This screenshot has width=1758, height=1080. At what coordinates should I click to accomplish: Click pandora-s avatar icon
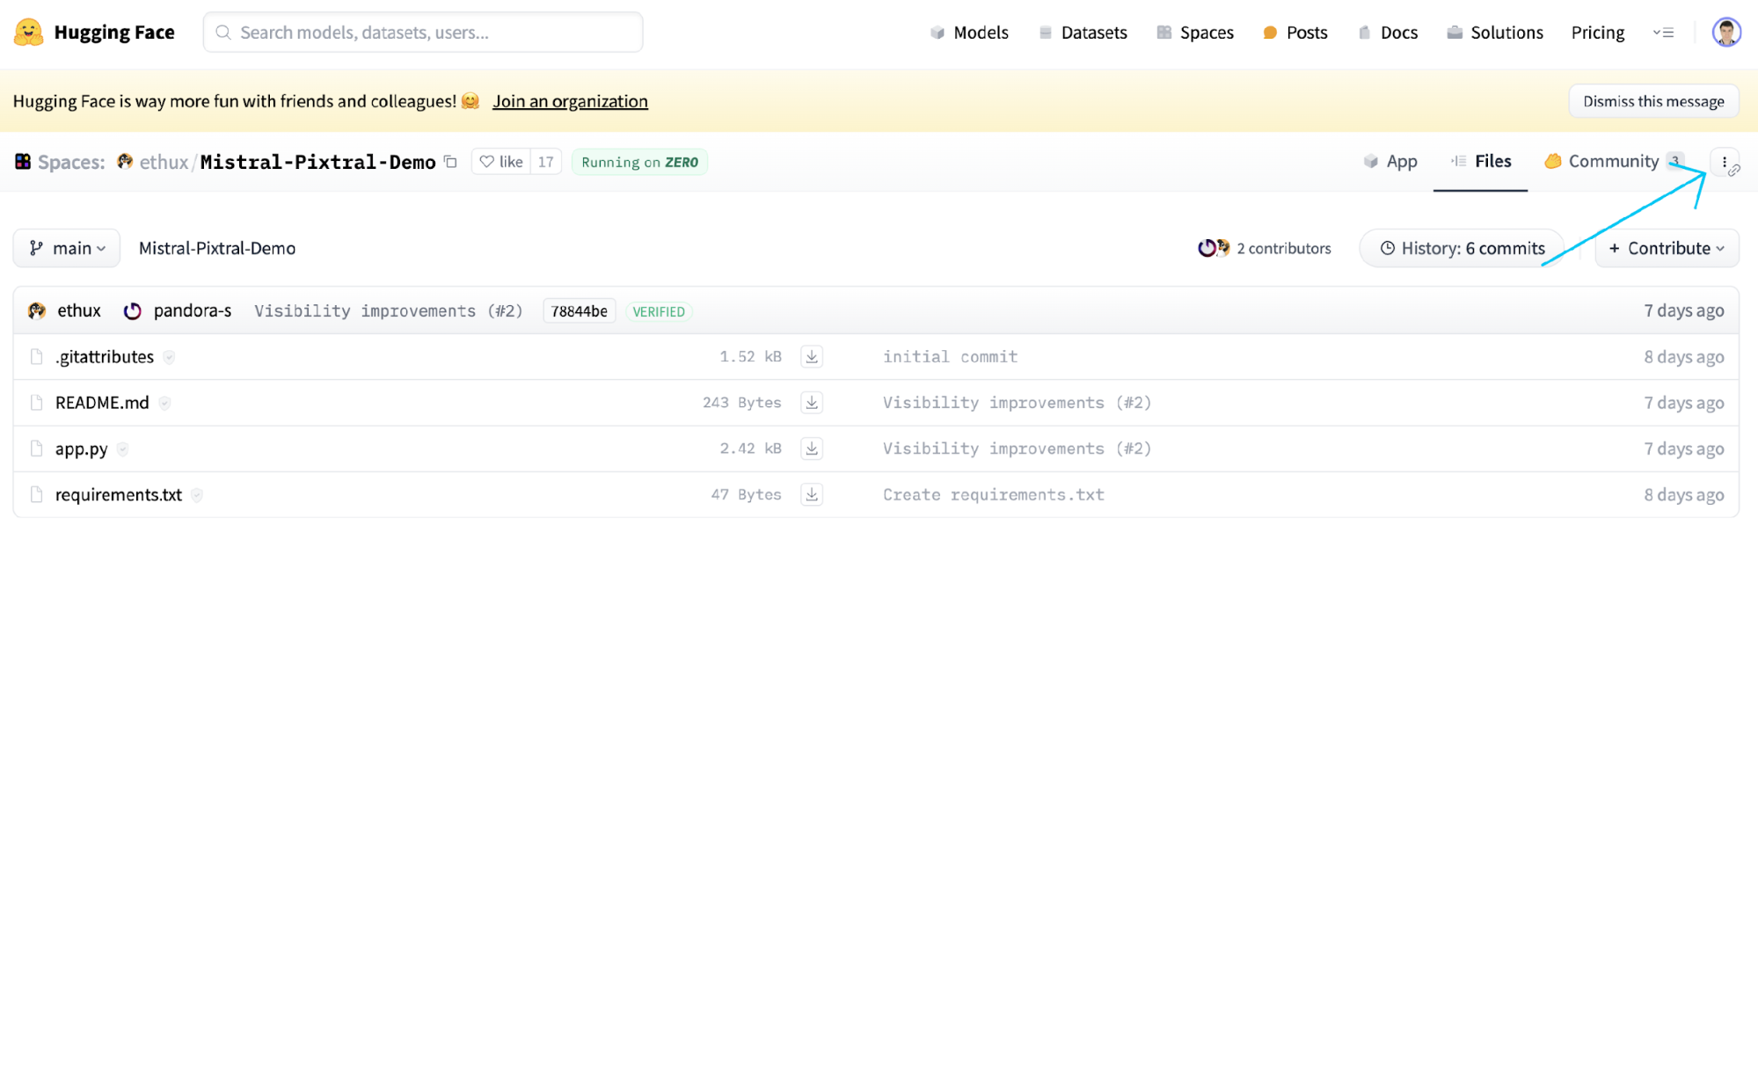132,310
